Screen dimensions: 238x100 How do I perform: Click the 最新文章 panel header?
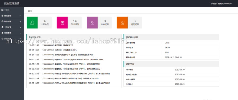[x=171, y=64]
